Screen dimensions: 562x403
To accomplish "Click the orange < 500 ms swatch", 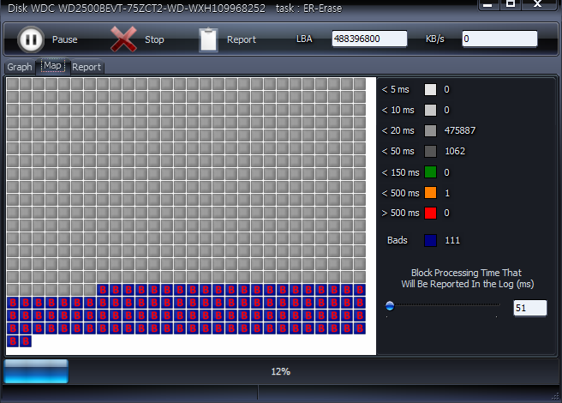I will [x=430, y=193].
